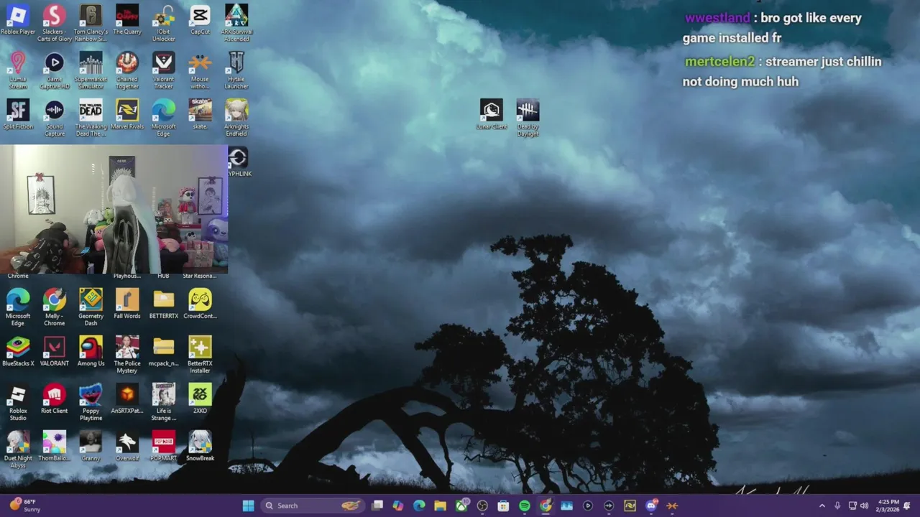Open Task View from the taskbar

[x=377, y=506]
